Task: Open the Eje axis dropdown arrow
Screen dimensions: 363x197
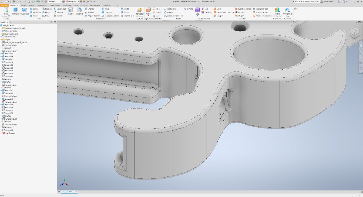Action: click(159, 9)
